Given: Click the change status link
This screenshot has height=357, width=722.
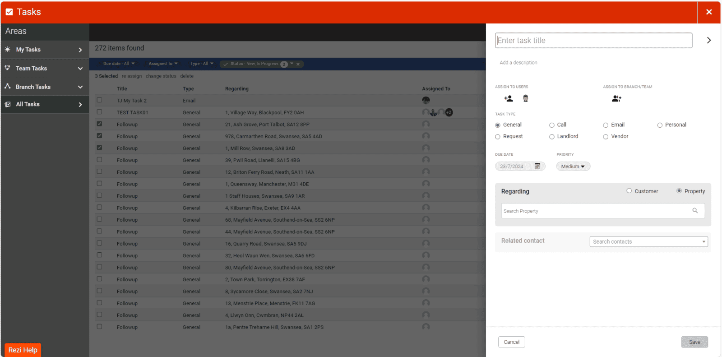Looking at the screenshot, I should (161, 76).
